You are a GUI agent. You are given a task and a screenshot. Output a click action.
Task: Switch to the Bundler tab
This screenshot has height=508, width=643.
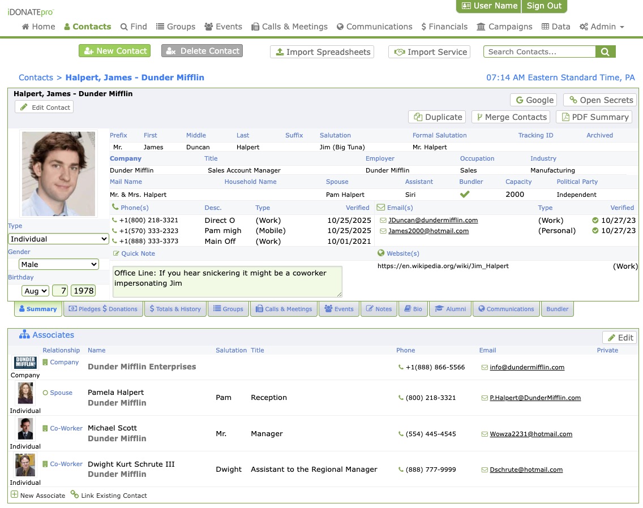coord(558,309)
